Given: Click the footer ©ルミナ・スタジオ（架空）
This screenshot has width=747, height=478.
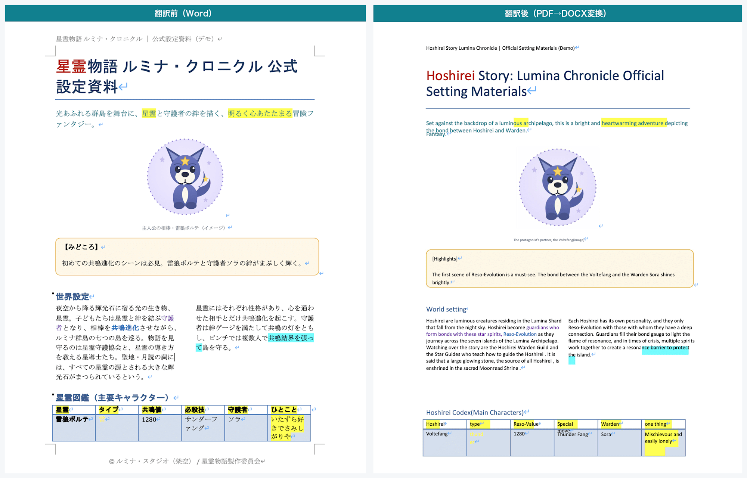Looking at the screenshot, I should 150,461.
